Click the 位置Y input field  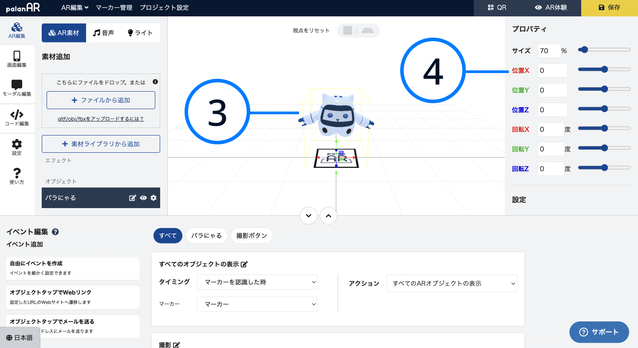pos(553,90)
